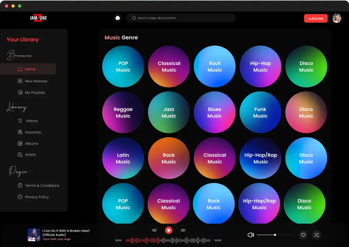Click the Your Library heading

23,39
